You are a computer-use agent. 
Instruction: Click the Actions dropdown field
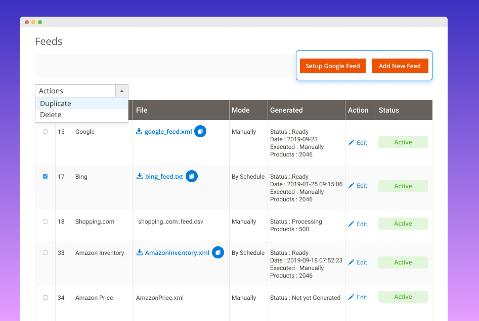coord(75,91)
